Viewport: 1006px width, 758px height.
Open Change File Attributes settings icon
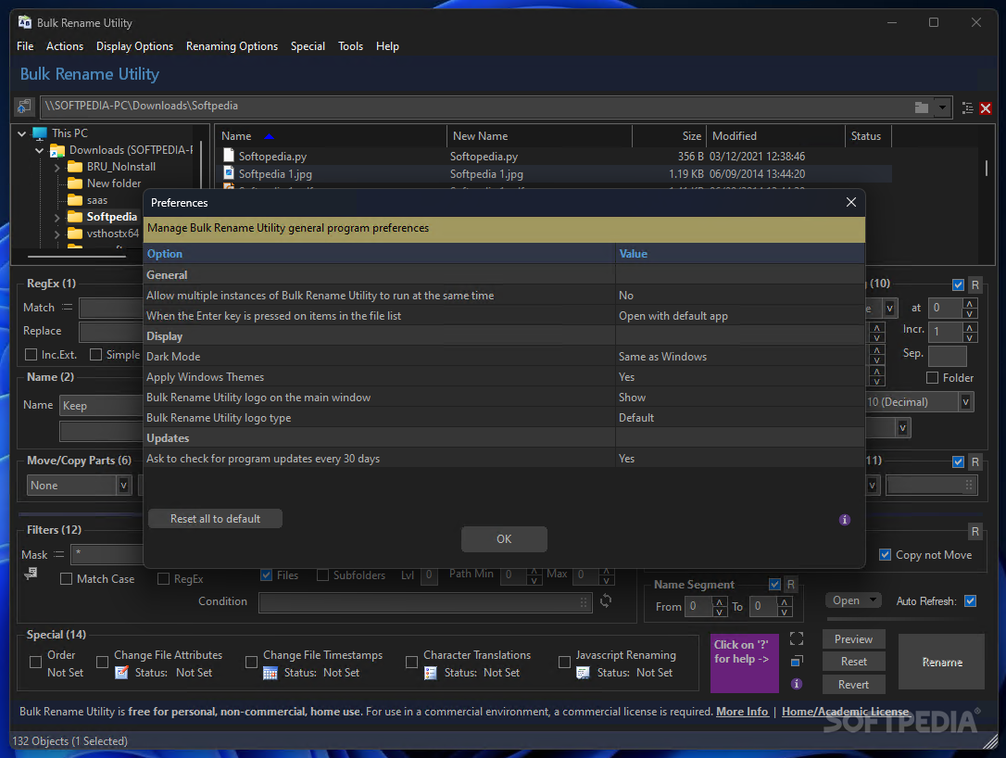[121, 673]
